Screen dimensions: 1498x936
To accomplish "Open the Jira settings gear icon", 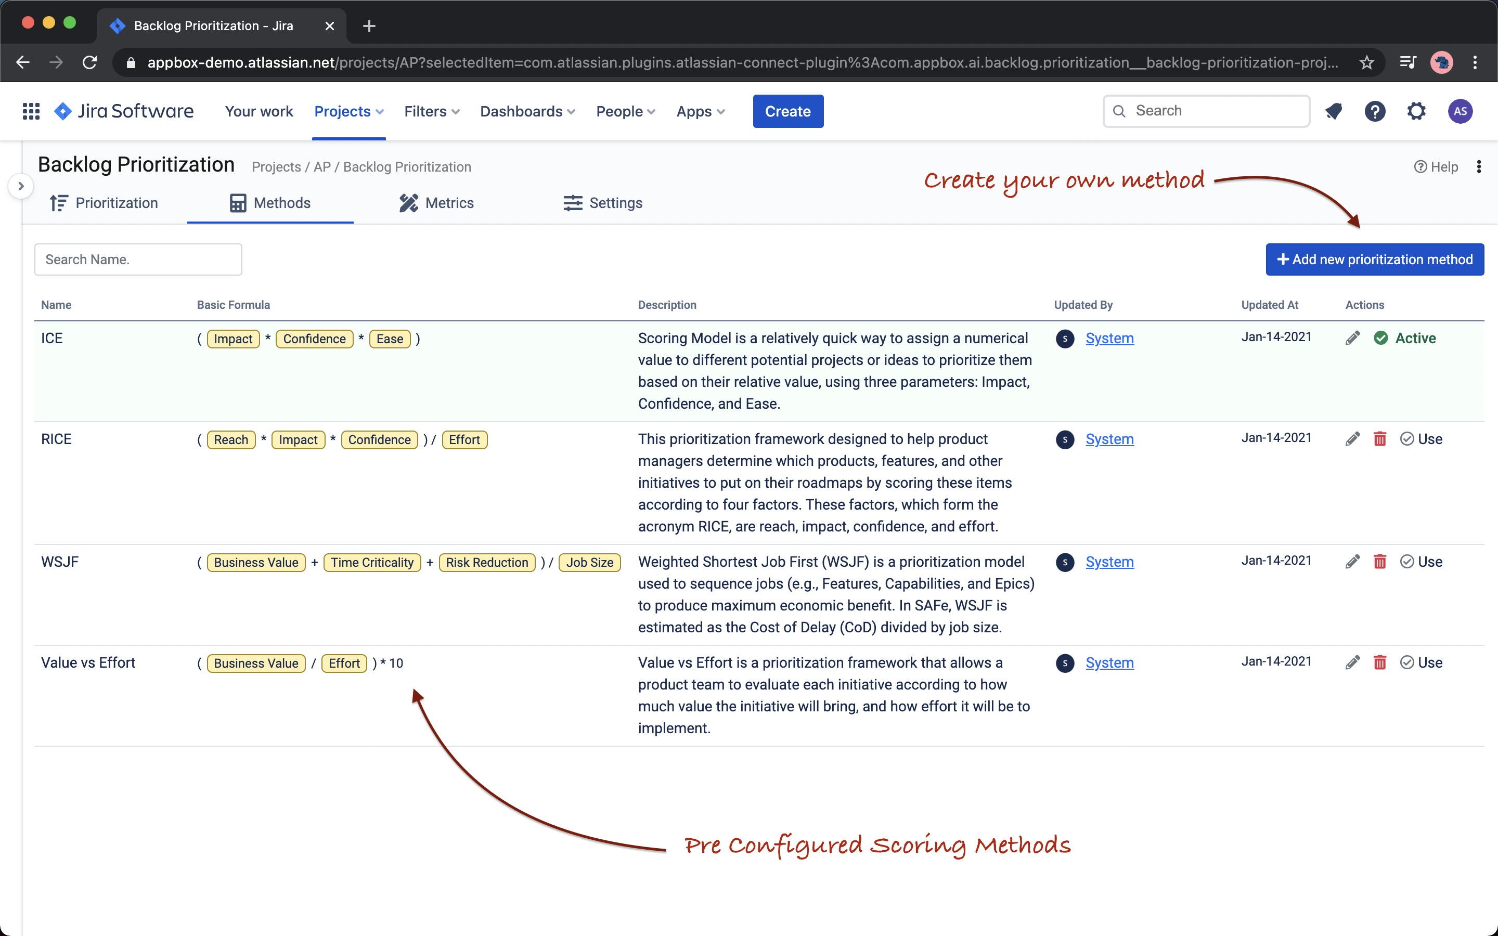I will pos(1416,111).
